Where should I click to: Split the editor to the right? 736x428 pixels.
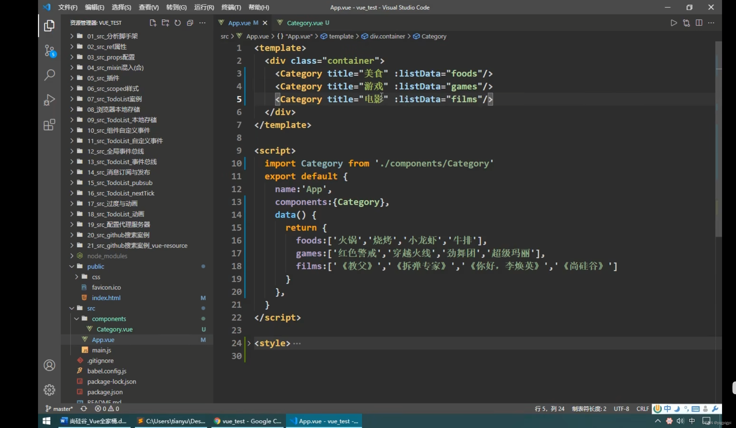699,23
